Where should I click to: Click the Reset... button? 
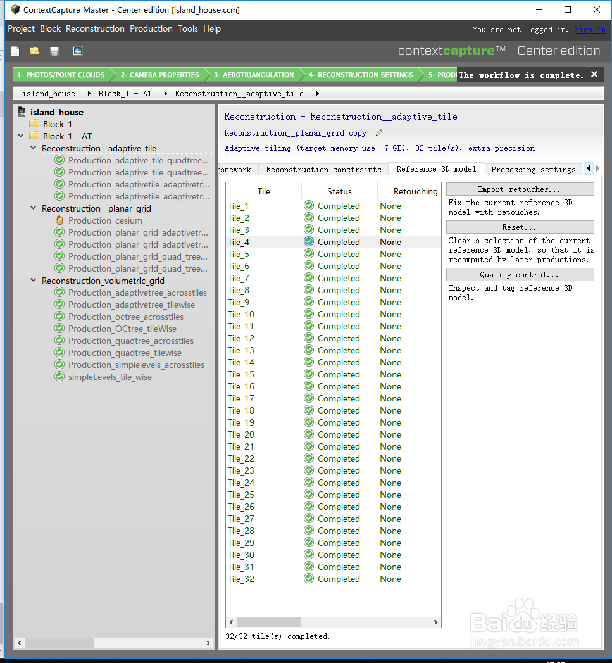(520, 227)
